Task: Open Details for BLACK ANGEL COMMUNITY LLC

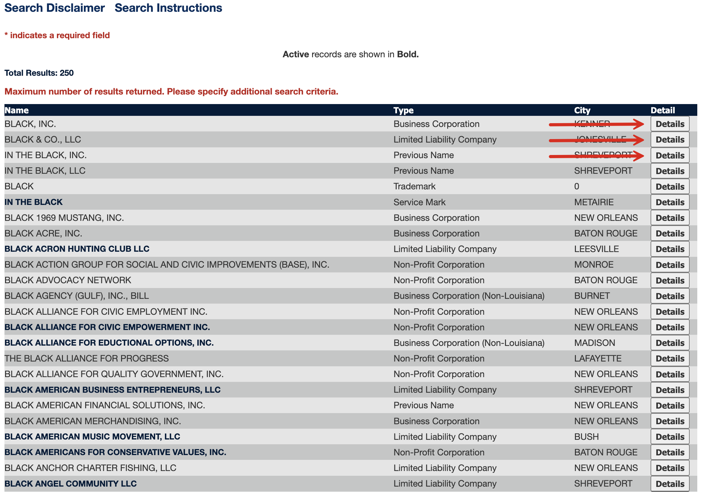Action: click(670, 484)
